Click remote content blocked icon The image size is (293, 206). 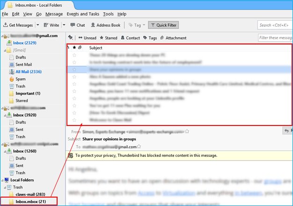coord(71,155)
